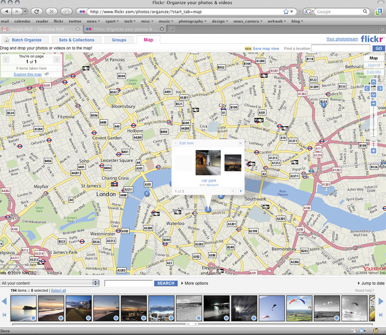This screenshot has height=335, width=386.
Task: Pan the map left with the arrow
Action: pyautogui.click(x=367, y=88)
